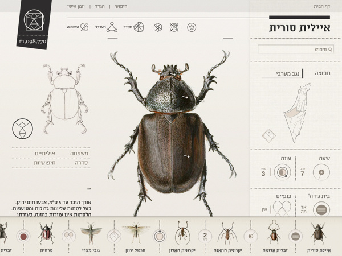Click the beetle line sketch

point(65,98)
